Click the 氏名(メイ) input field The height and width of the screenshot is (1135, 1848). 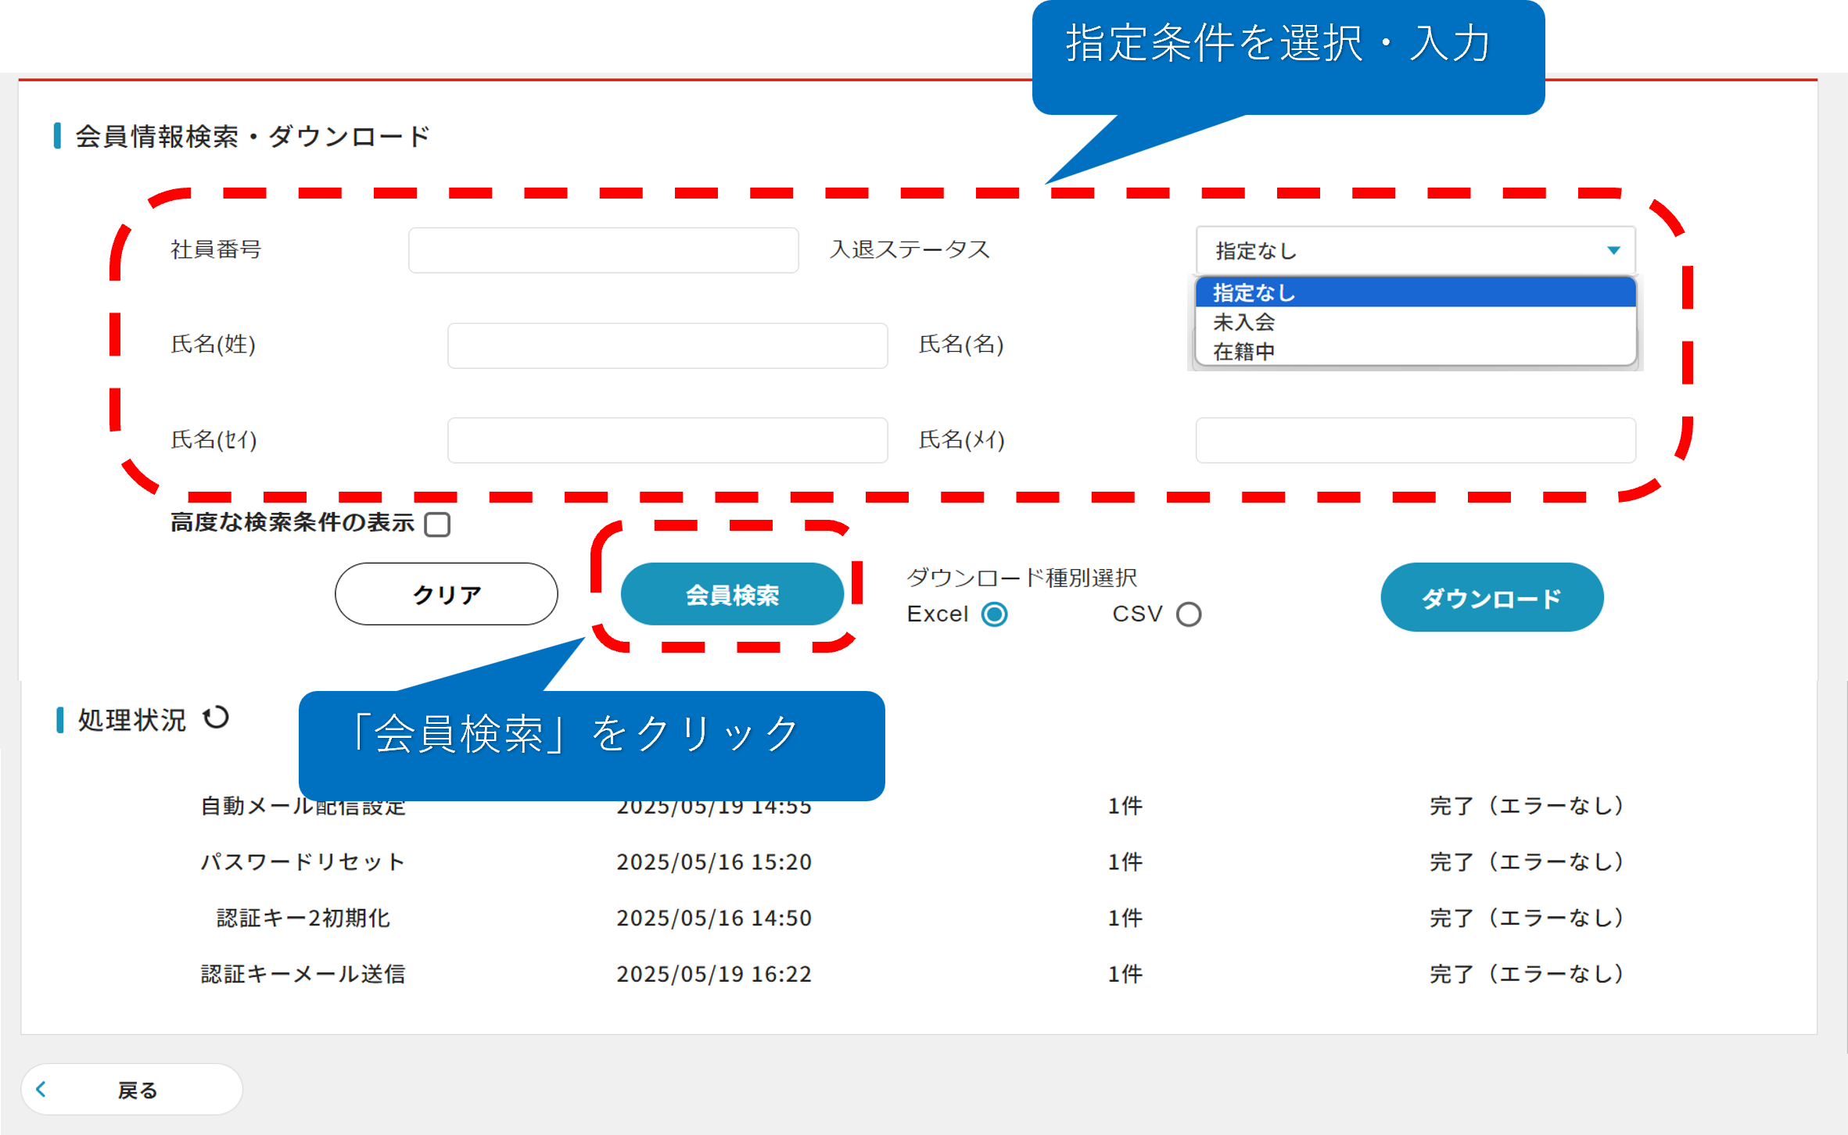coord(1415,440)
